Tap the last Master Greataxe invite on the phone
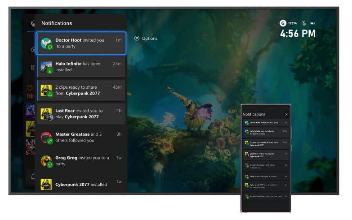The height and width of the screenshot is (220, 352). (266, 196)
